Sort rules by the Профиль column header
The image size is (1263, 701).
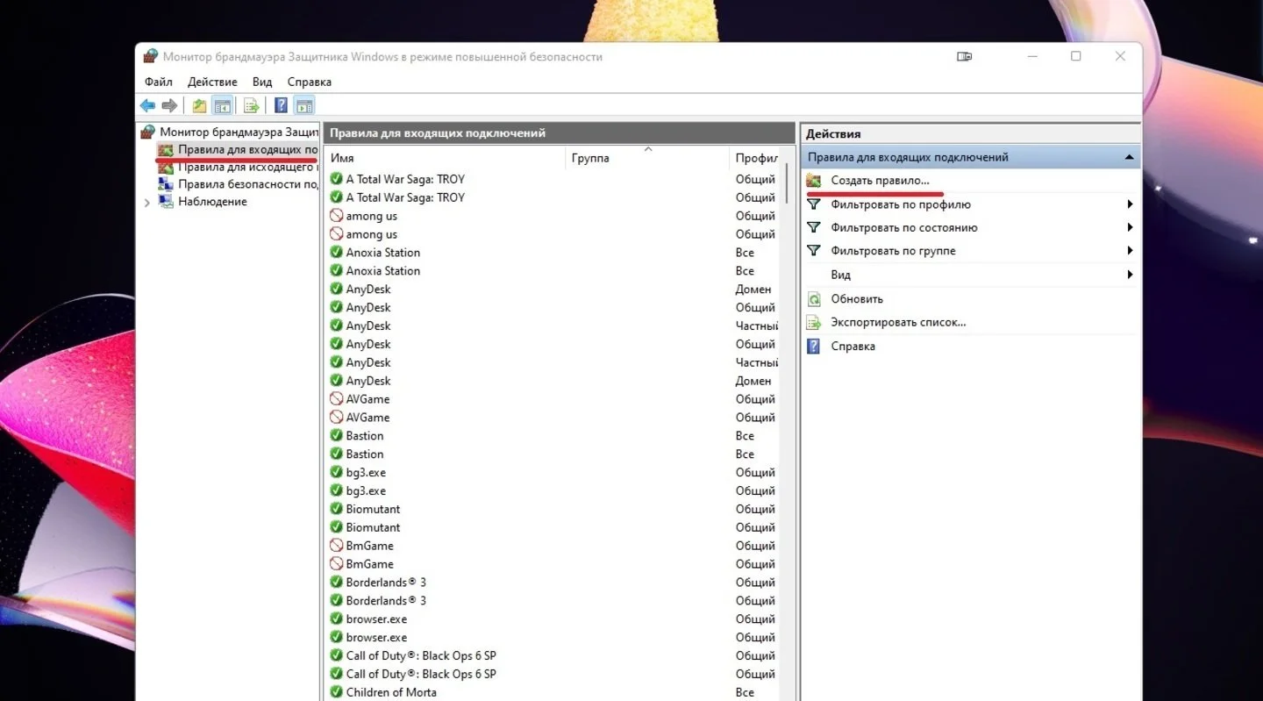point(756,158)
